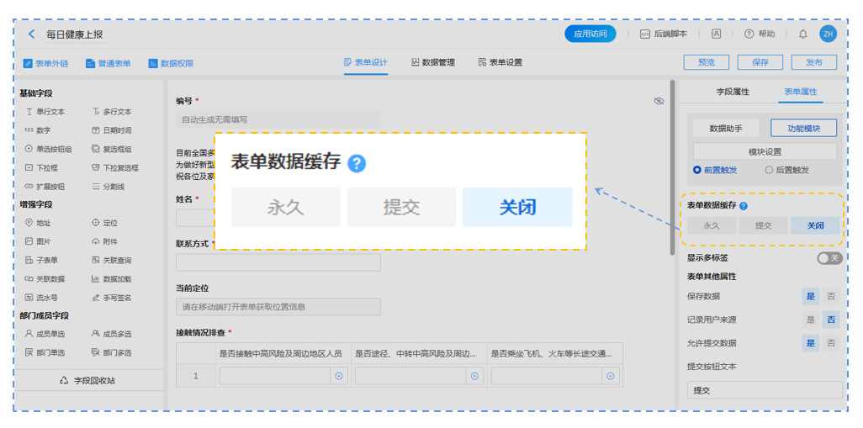Open the first lookup selector in row 1

coord(339,376)
